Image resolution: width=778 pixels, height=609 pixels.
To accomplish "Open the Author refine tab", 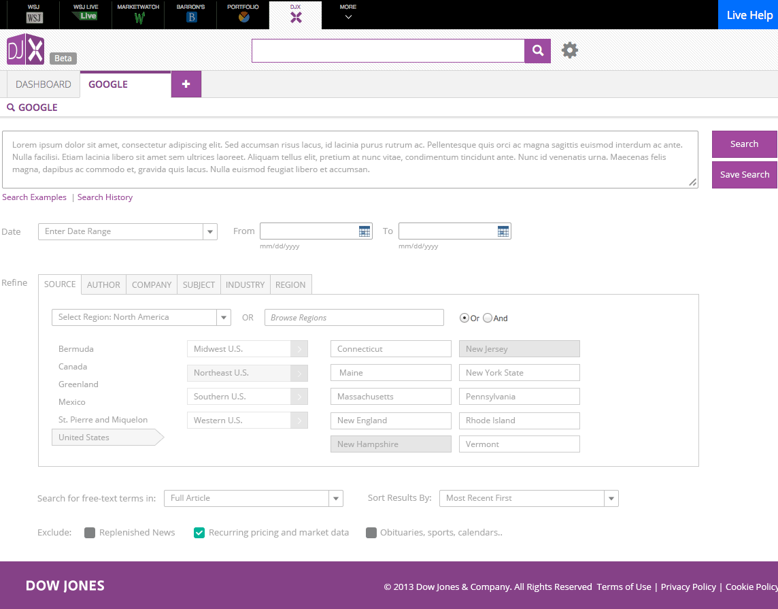I will click(103, 284).
